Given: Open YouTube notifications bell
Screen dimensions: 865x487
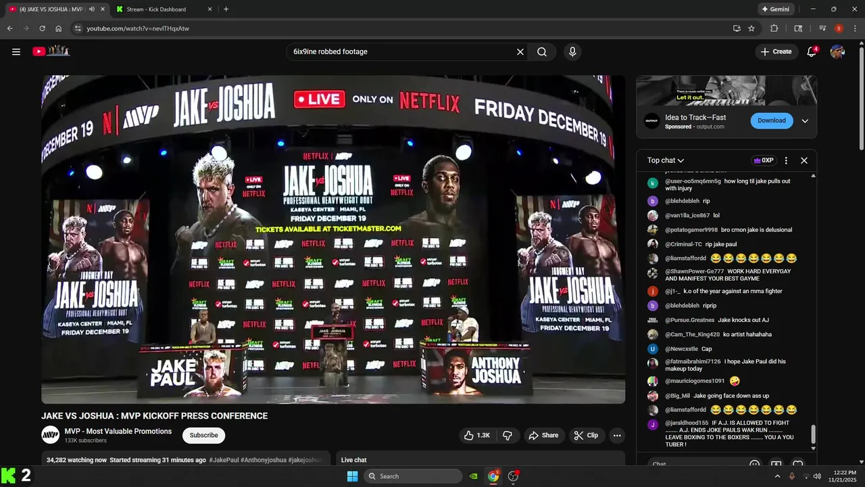Looking at the screenshot, I should click(812, 51).
